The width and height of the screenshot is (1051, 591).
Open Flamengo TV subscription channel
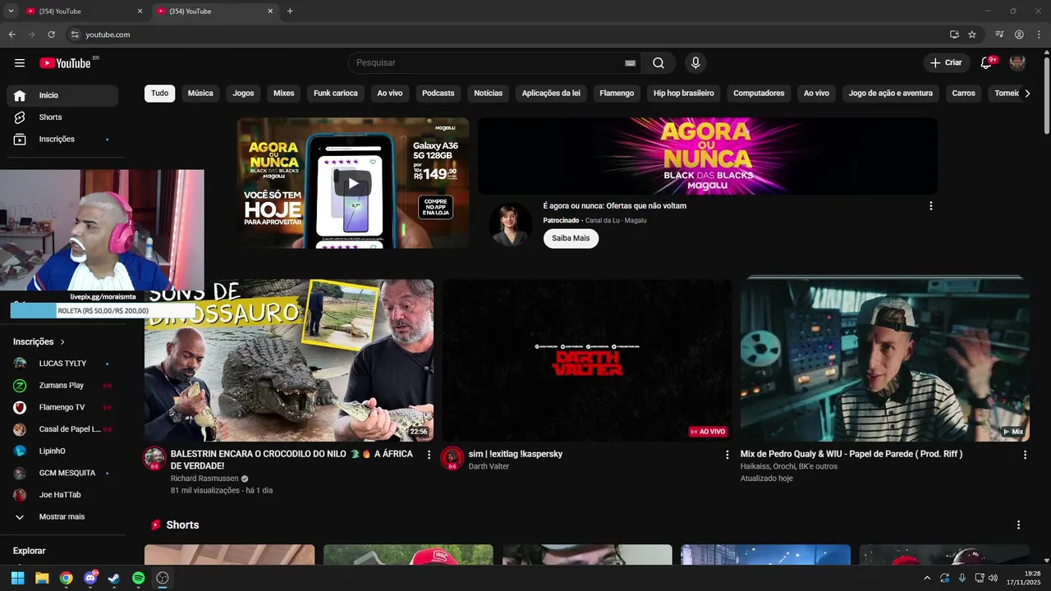[x=62, y=407]
